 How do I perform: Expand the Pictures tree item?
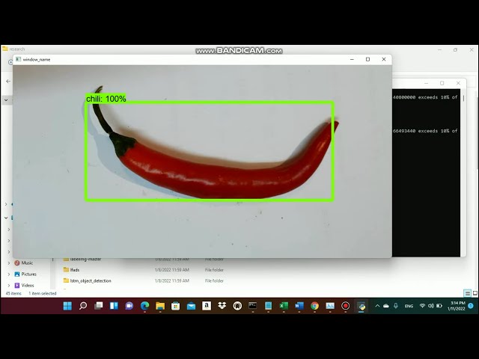(x=8, y=274)
